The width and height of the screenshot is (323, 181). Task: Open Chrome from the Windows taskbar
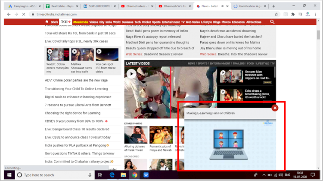[134, 175]
